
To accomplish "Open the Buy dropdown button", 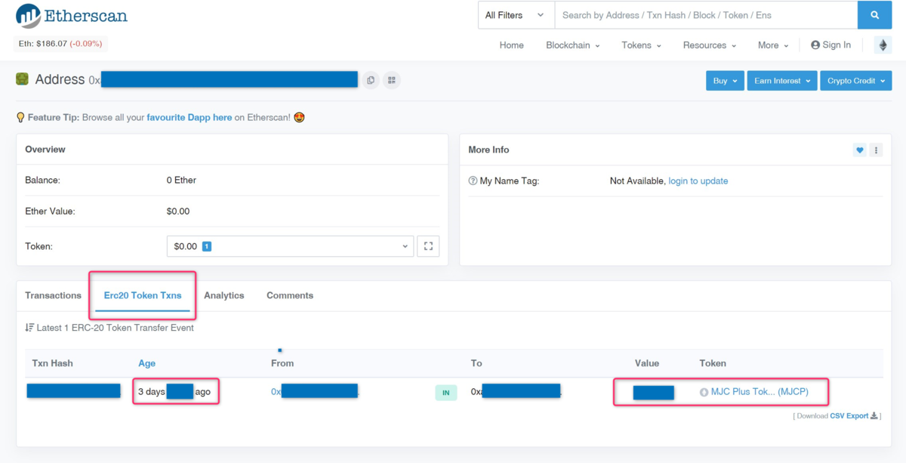I will tap(725, 81).
